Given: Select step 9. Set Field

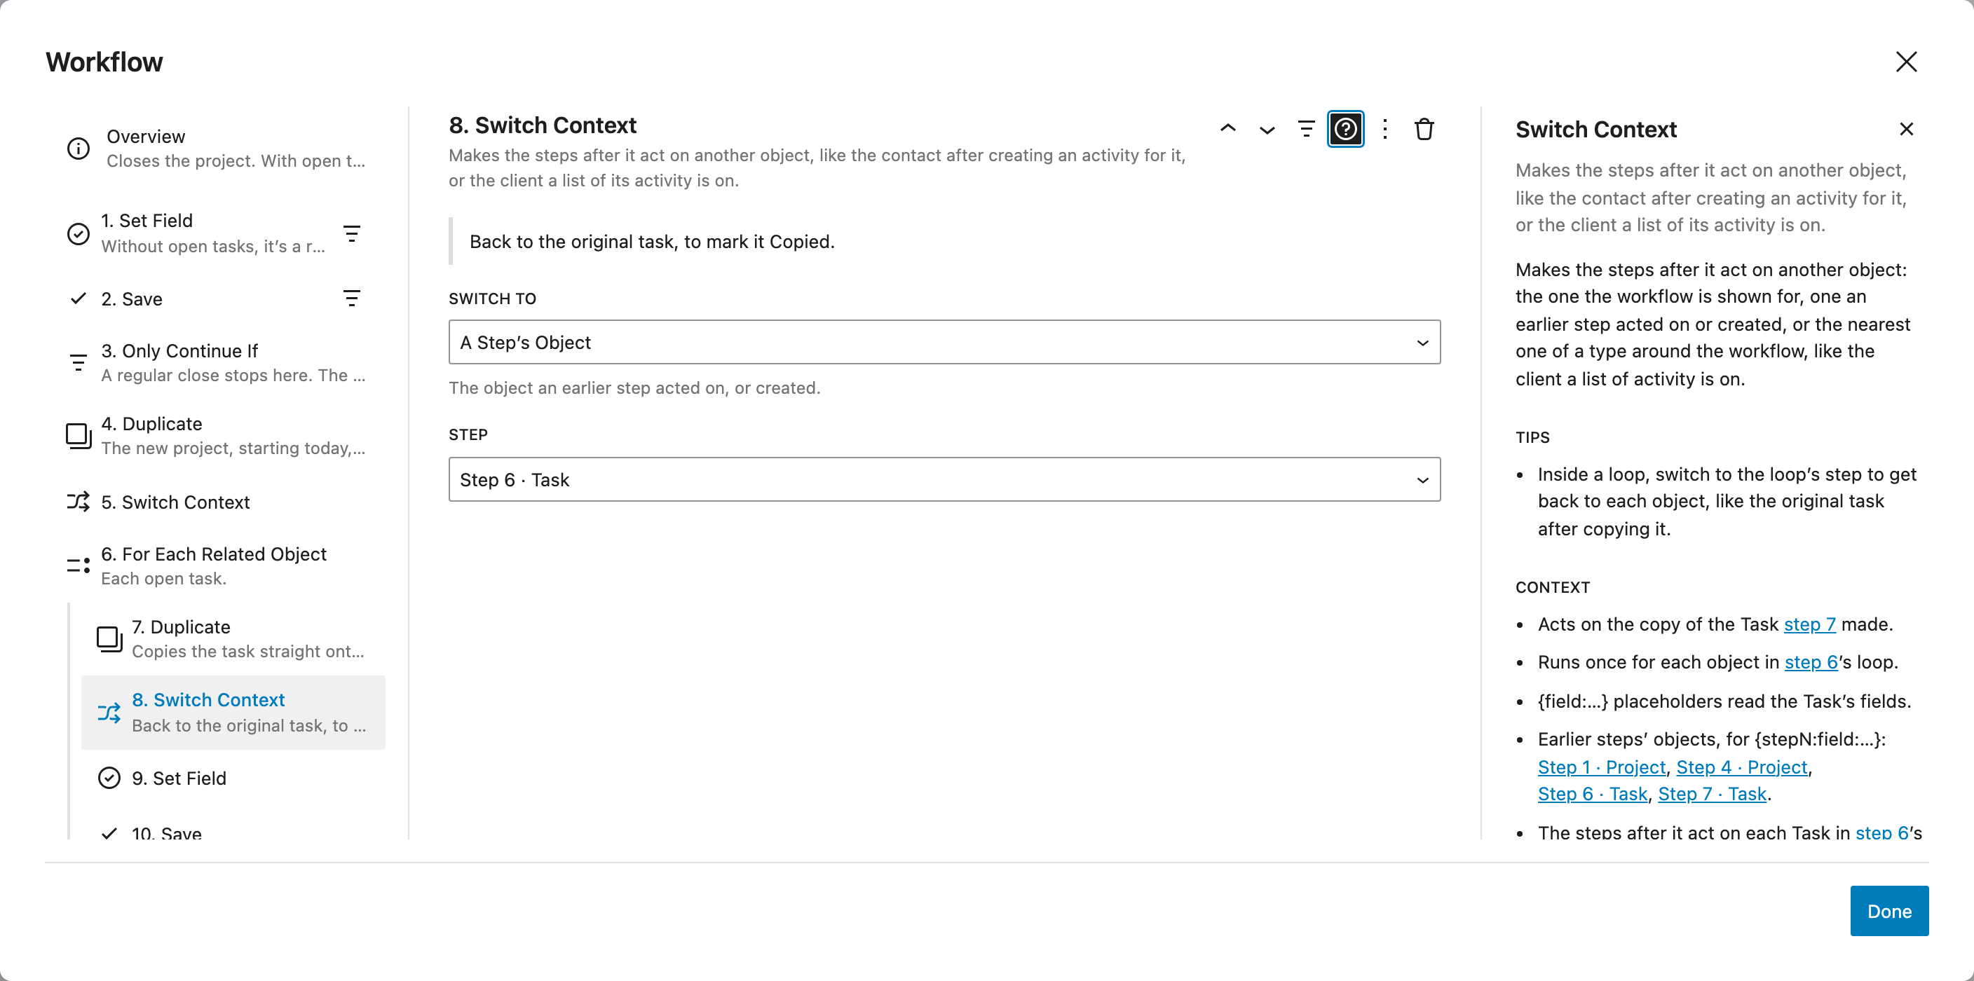Looking at the screenshot, I should (233, 778).
